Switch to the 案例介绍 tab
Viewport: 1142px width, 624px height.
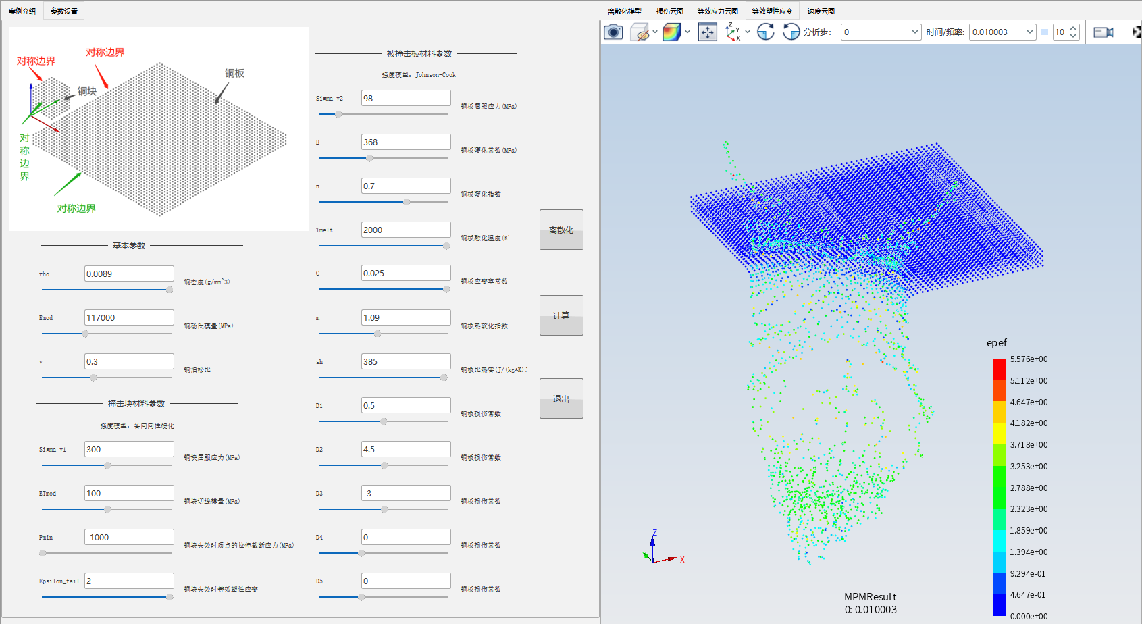tap(22, 11)
